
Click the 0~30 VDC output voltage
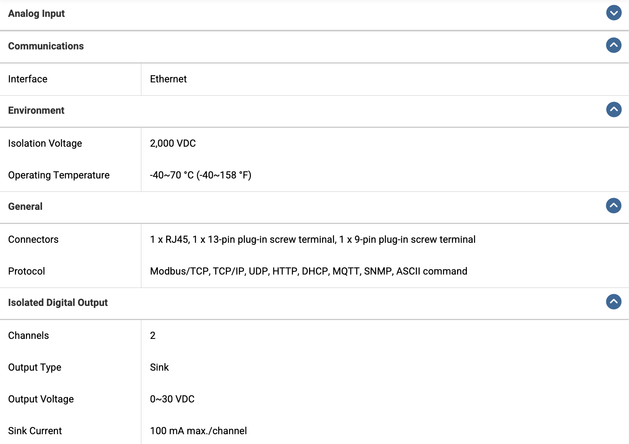point(172,399)
